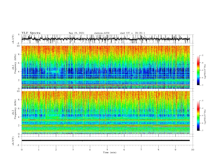
Task: Click the "ch.1(V)" axis label
Action: click(x=13, y=39)
